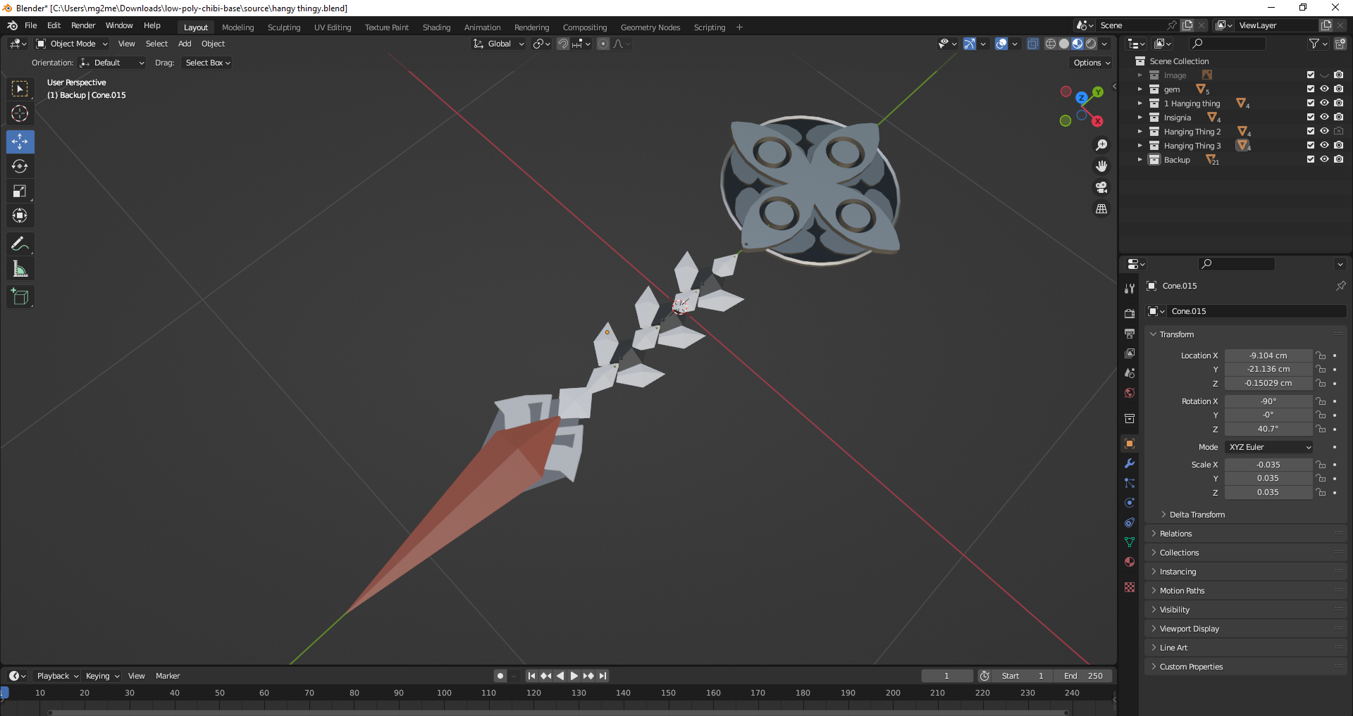
Task: Select the Rotate tool in toolbar
Action: 20,167
